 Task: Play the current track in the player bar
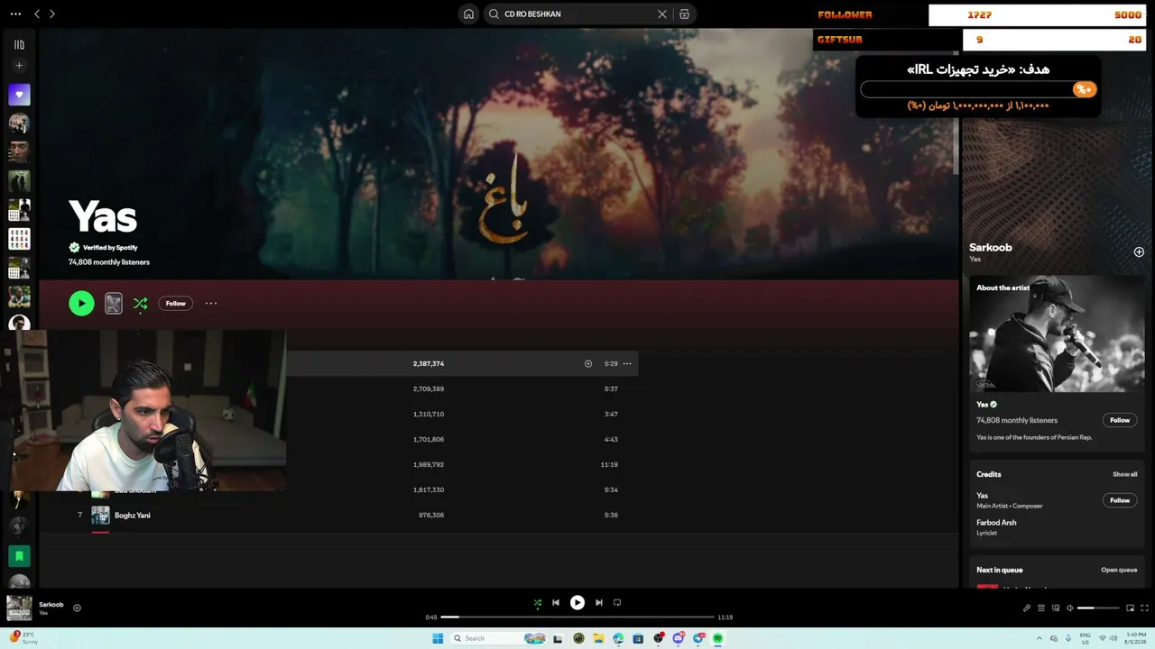tap(577, 603)
